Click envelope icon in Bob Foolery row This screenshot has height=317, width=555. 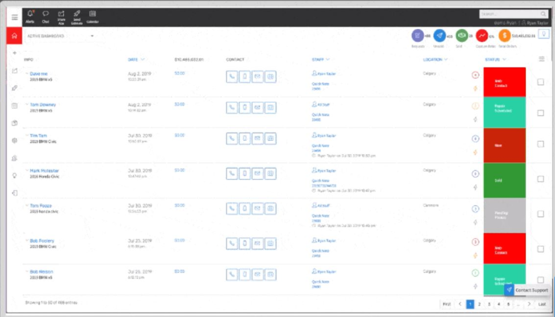point(257,244)
